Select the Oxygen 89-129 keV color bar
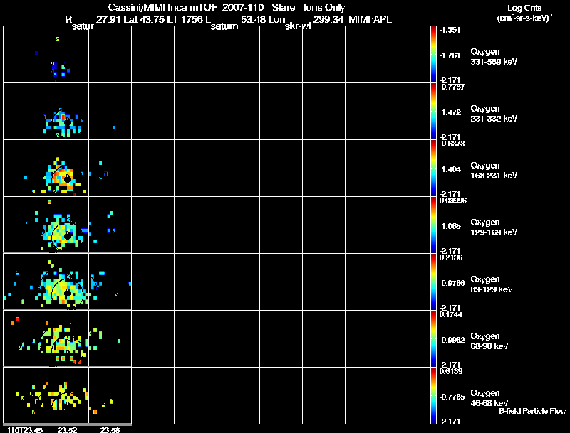This screenshot has width=570, height=433. point(433,282)
